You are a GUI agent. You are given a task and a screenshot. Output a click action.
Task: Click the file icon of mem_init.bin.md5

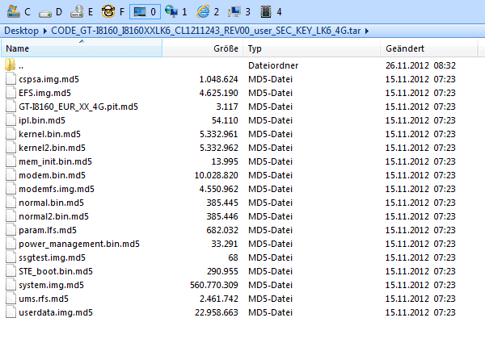(11, 161)
